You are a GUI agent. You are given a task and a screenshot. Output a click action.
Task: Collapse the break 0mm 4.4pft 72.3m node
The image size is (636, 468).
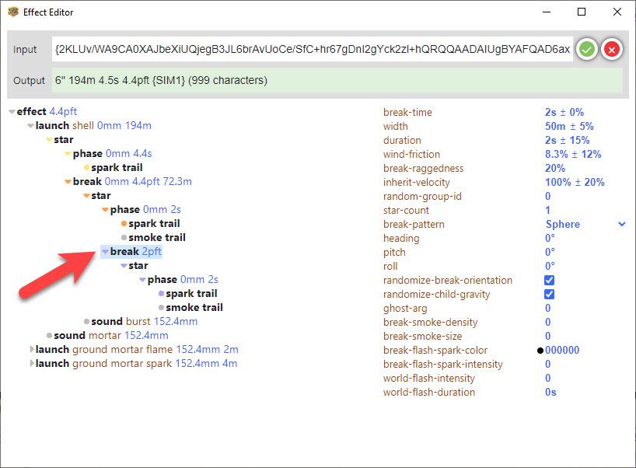(x=68, y=182)
